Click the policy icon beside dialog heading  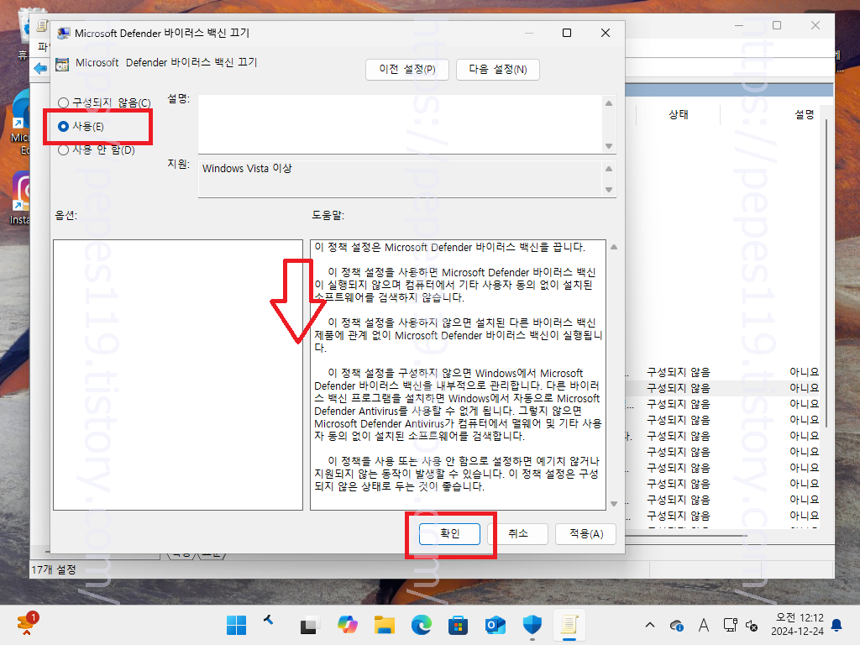pos(62,64)
